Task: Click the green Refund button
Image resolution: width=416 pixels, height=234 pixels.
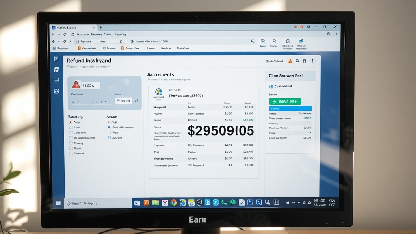Action: tap(285, 101)
